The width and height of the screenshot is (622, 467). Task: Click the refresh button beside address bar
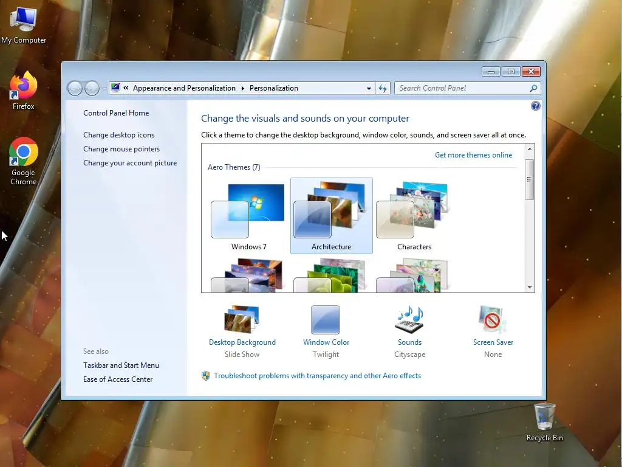(383, 88)
